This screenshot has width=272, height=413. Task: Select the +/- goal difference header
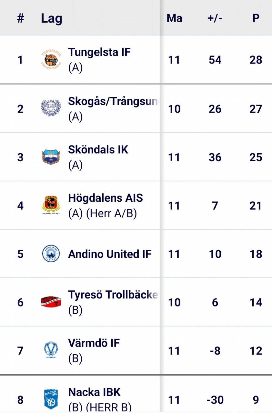coord(215,18)
